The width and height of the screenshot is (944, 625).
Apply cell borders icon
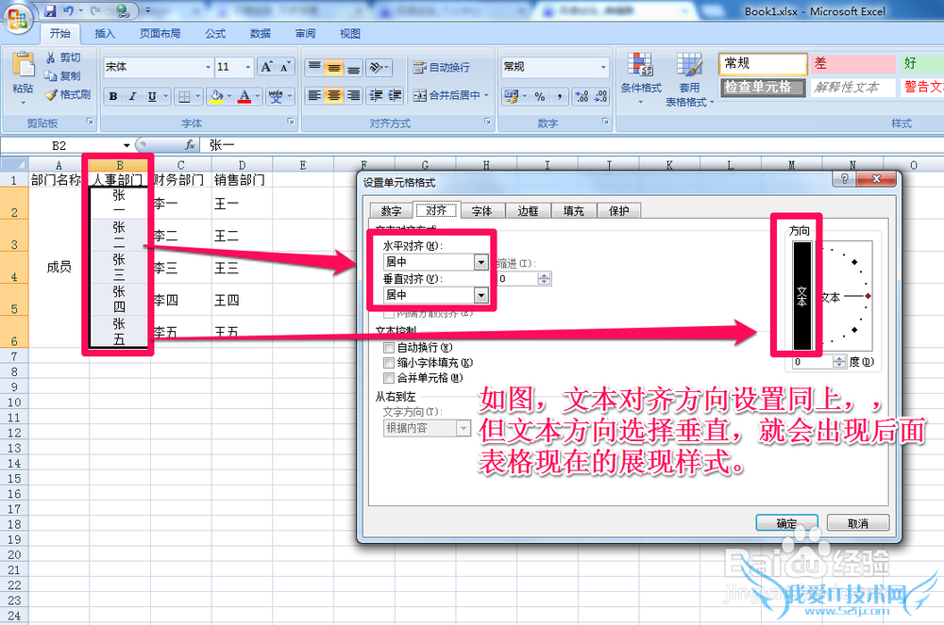tap(184, 96)
